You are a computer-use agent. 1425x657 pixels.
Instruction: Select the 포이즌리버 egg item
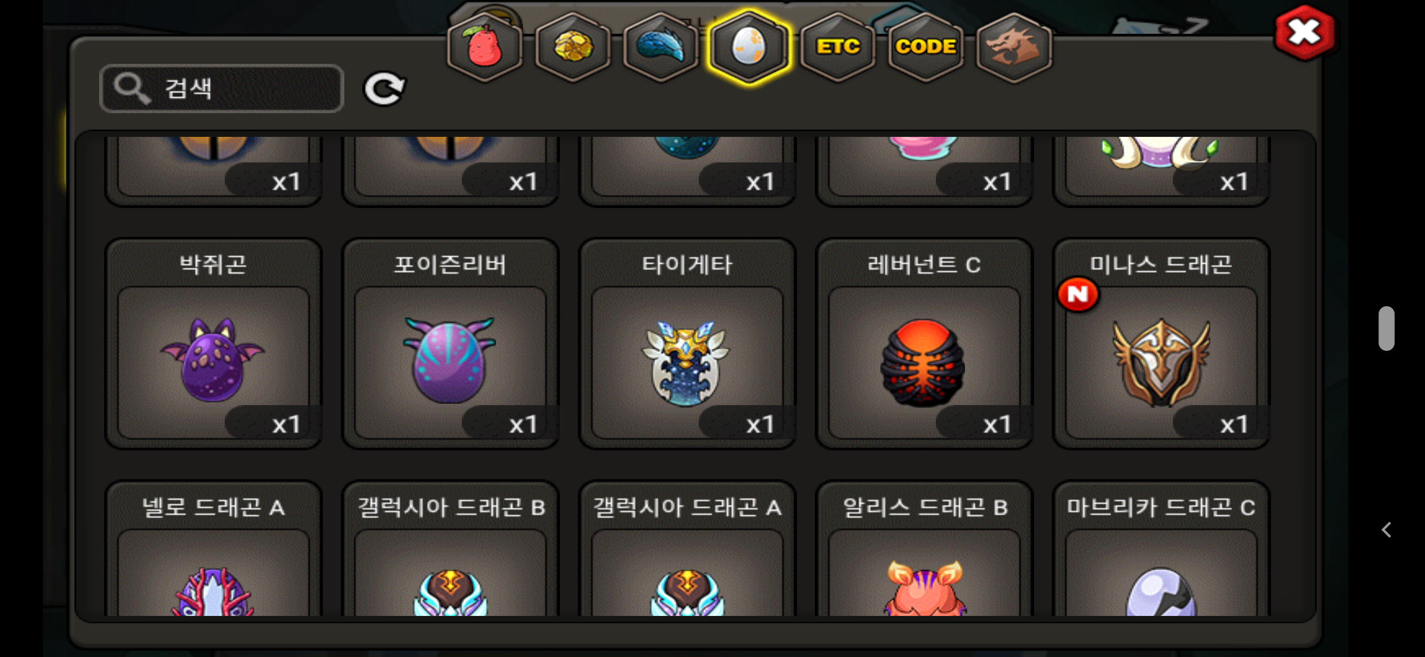[x=450, y=343]
